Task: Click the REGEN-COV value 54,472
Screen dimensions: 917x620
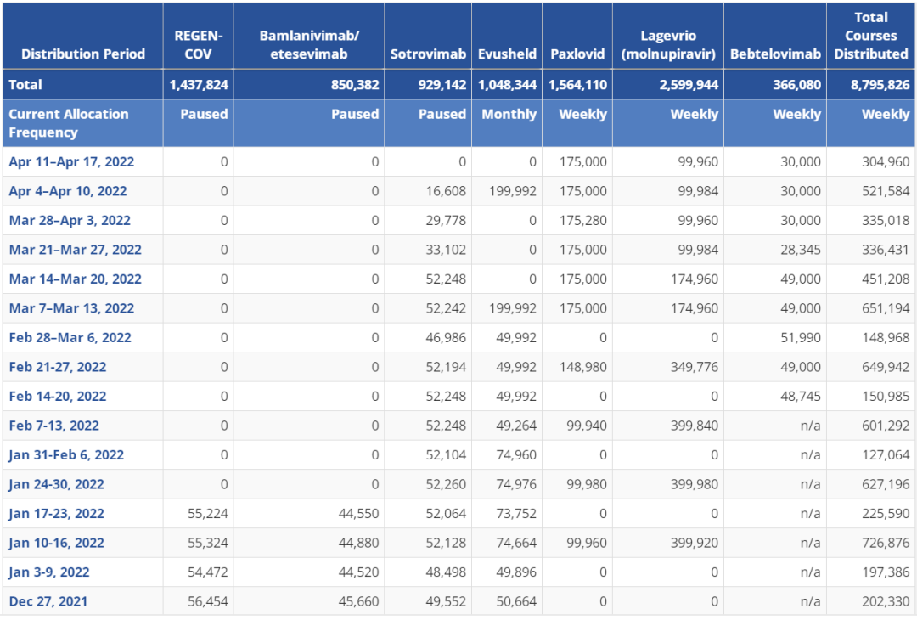Action: point(208,572)
